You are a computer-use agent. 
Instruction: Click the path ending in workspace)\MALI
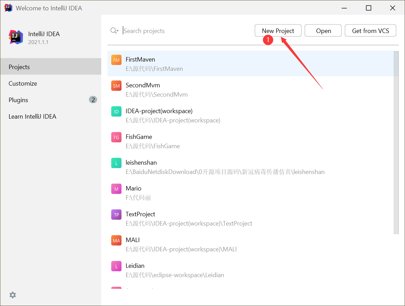(181, 249)
